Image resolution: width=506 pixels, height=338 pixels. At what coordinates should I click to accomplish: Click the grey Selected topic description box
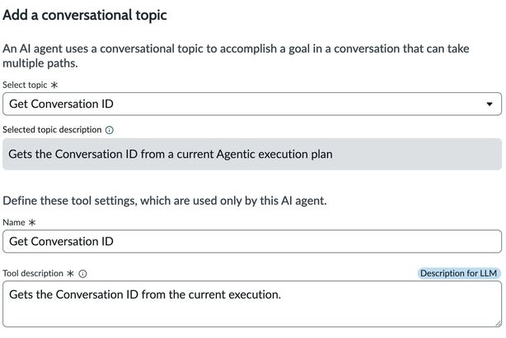(252, 154)
